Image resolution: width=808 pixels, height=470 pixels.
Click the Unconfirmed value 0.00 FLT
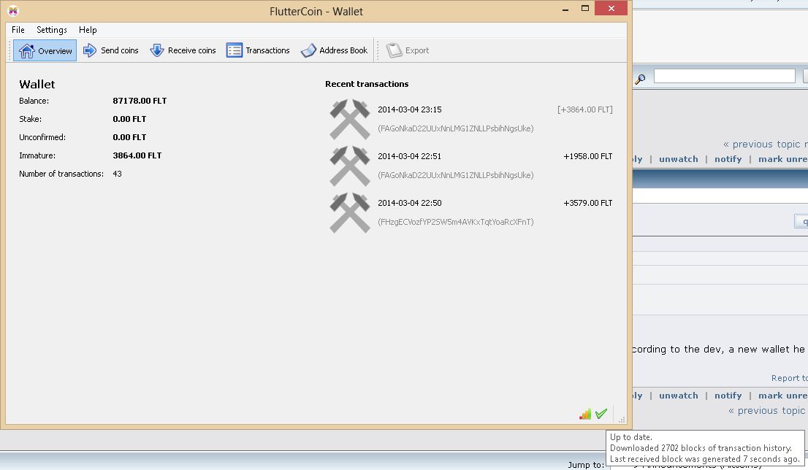[129, 137]
